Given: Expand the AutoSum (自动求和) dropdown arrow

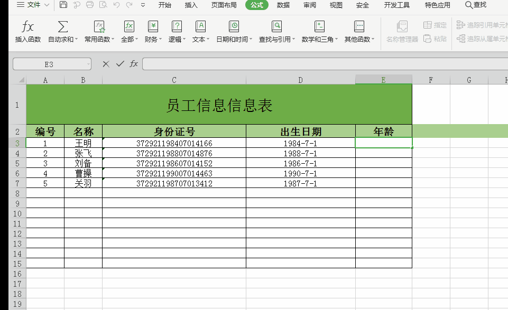Looking at the screenshot, I should (x=77, y=39).
